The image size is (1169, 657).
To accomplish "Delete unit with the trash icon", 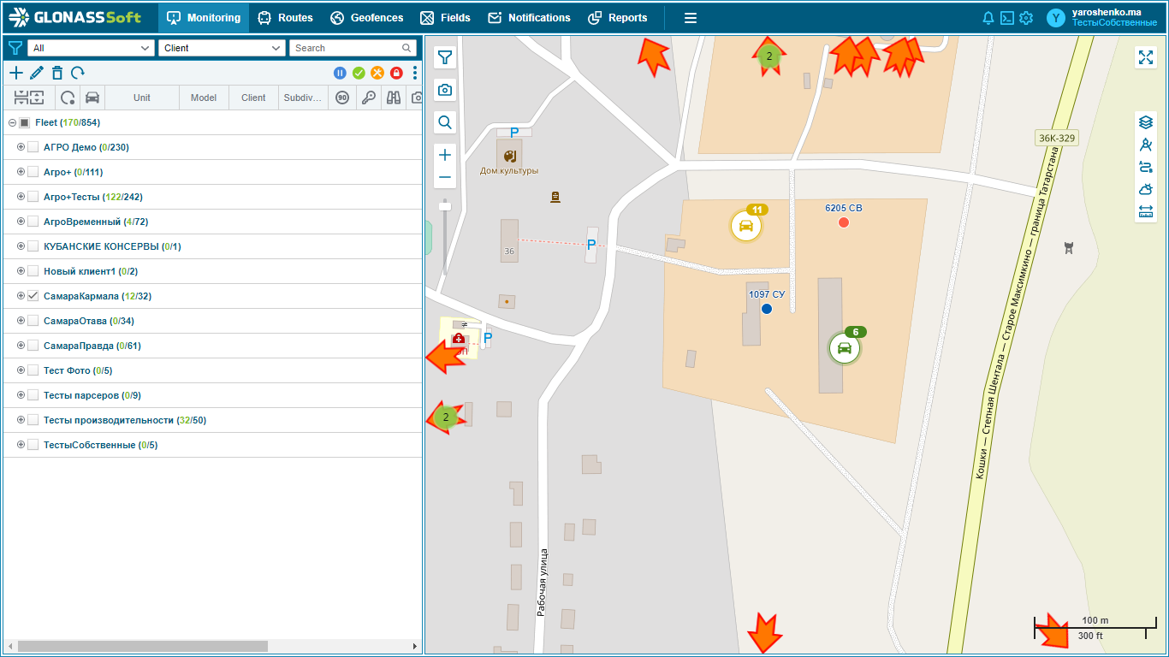I will click(57, 74).
